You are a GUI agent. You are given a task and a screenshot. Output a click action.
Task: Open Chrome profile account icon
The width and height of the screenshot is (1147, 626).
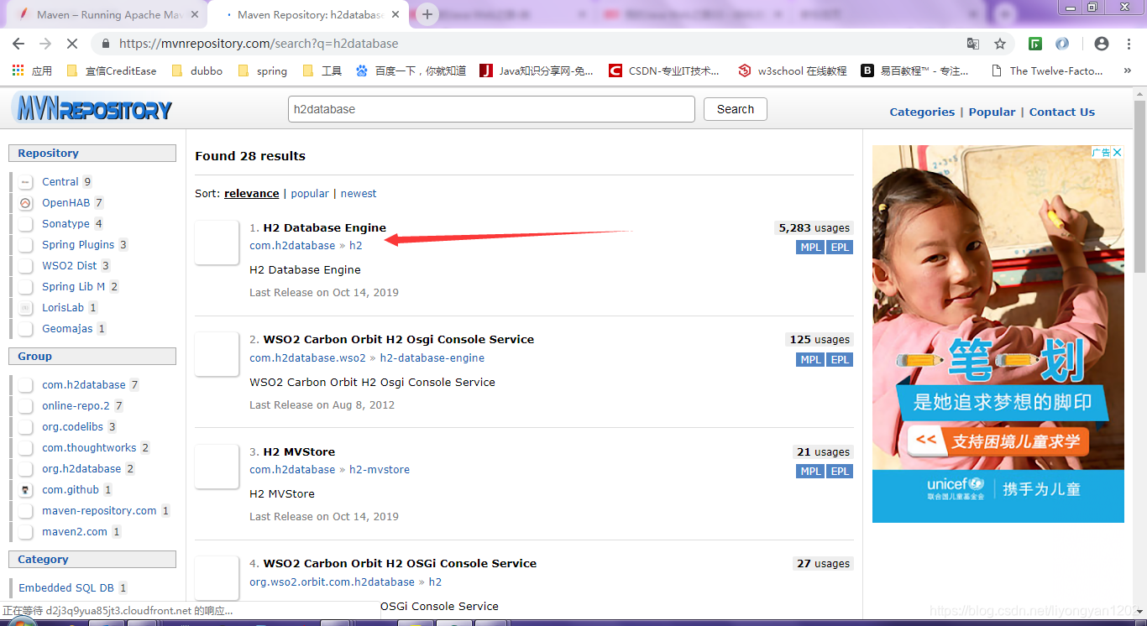point(1102,44)
